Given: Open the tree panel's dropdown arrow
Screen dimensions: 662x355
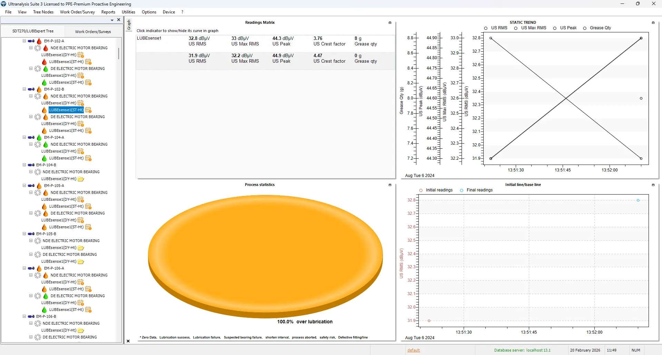Looking at the screenshot, I should coord(112,20).
